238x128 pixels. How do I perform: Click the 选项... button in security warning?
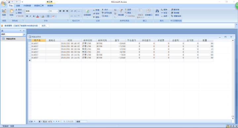pyautogui.click(x=44, y=26)
